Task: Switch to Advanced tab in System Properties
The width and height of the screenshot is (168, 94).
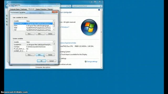Action: (31, 9)
